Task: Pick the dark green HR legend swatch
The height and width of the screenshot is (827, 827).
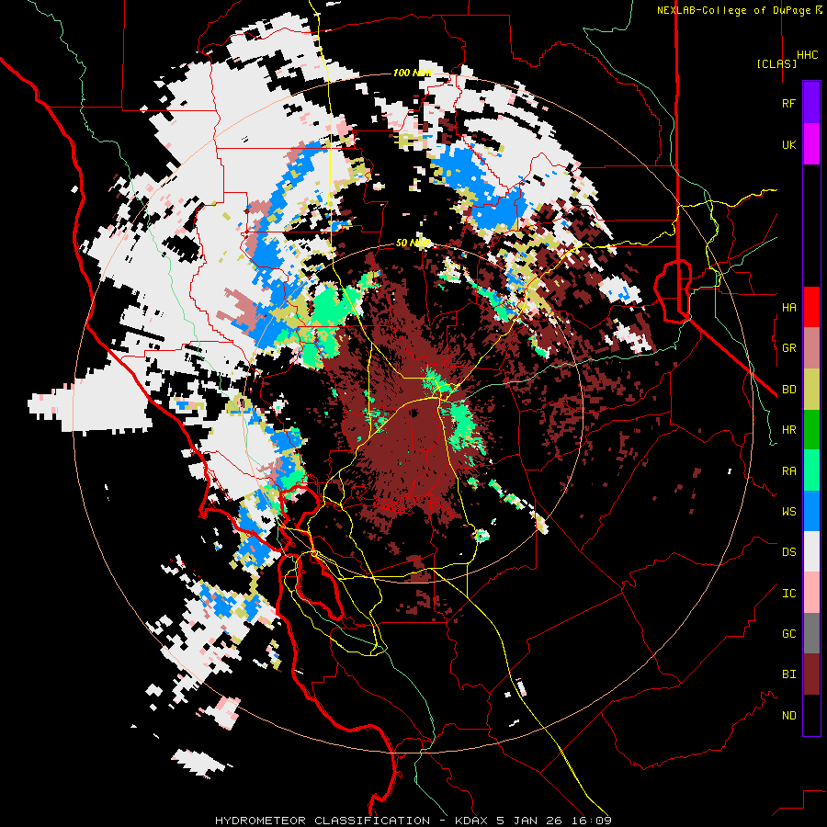Action: pyautogui.click(x=811, y=430)
